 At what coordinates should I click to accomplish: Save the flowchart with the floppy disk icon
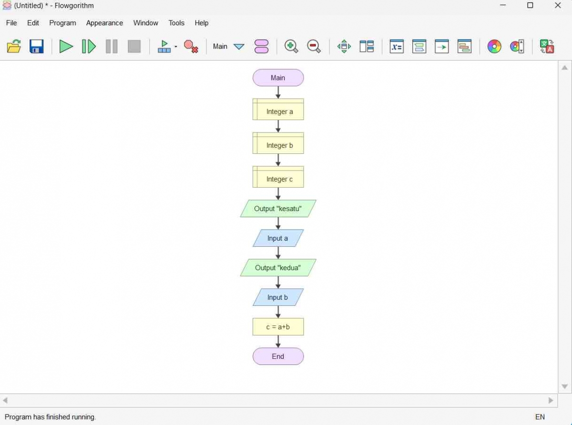[37, 46]
